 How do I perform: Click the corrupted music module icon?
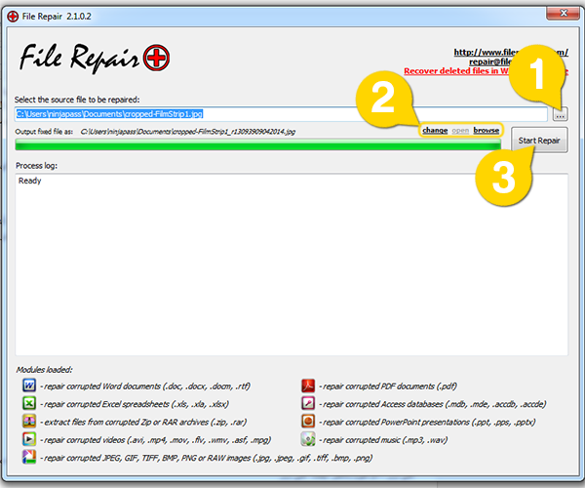tap(308, 439)
